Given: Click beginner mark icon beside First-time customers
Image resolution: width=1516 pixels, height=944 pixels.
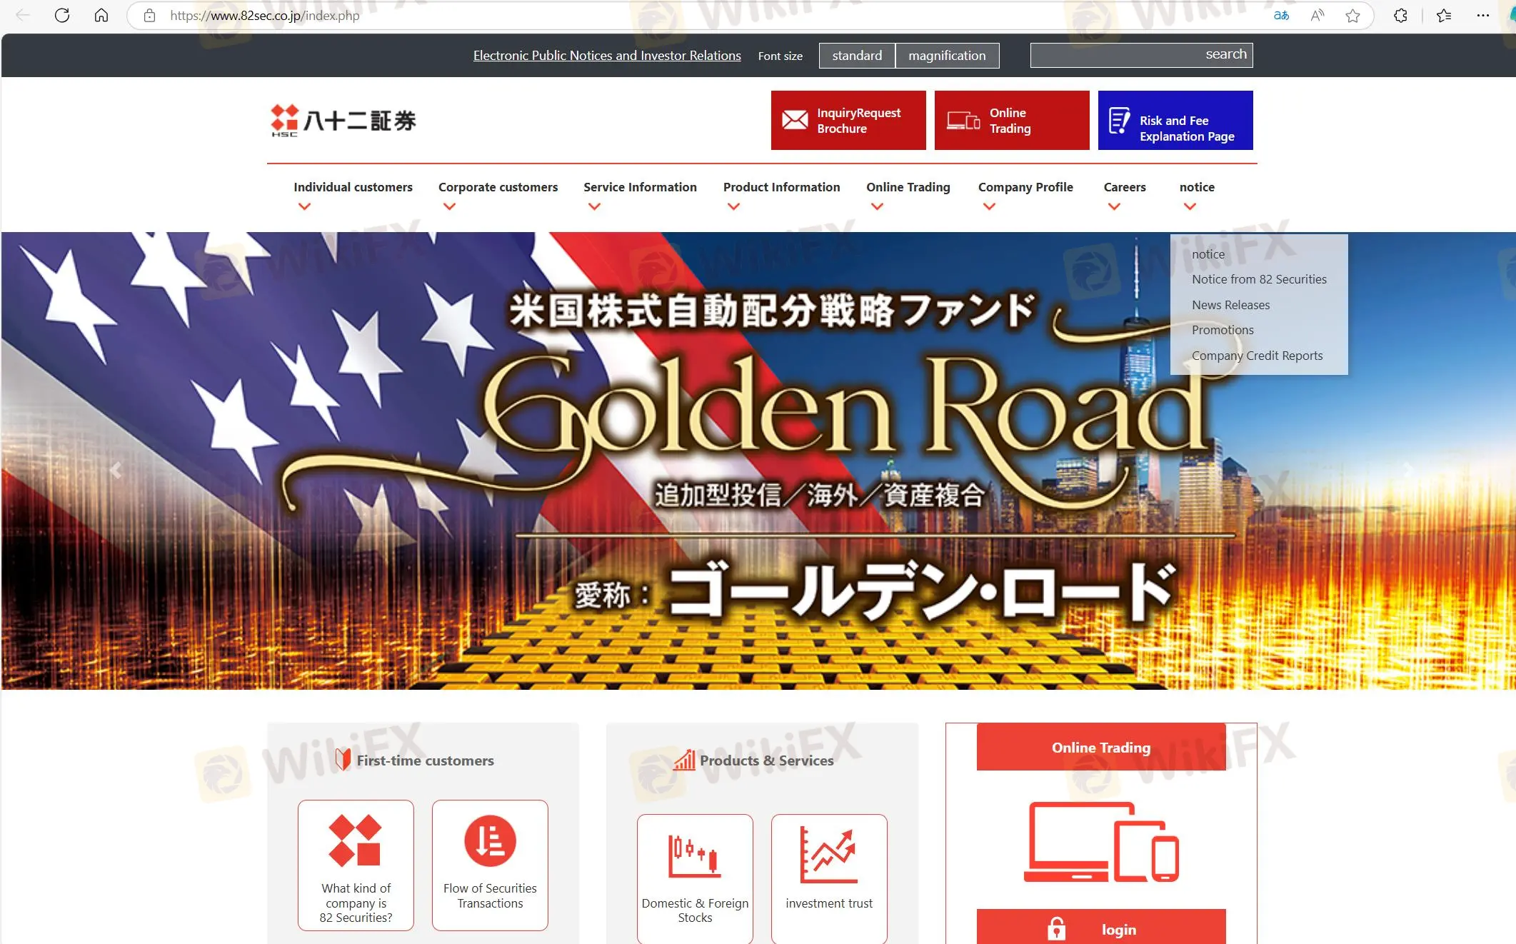Looking at the screenshot, I should 343,759.
